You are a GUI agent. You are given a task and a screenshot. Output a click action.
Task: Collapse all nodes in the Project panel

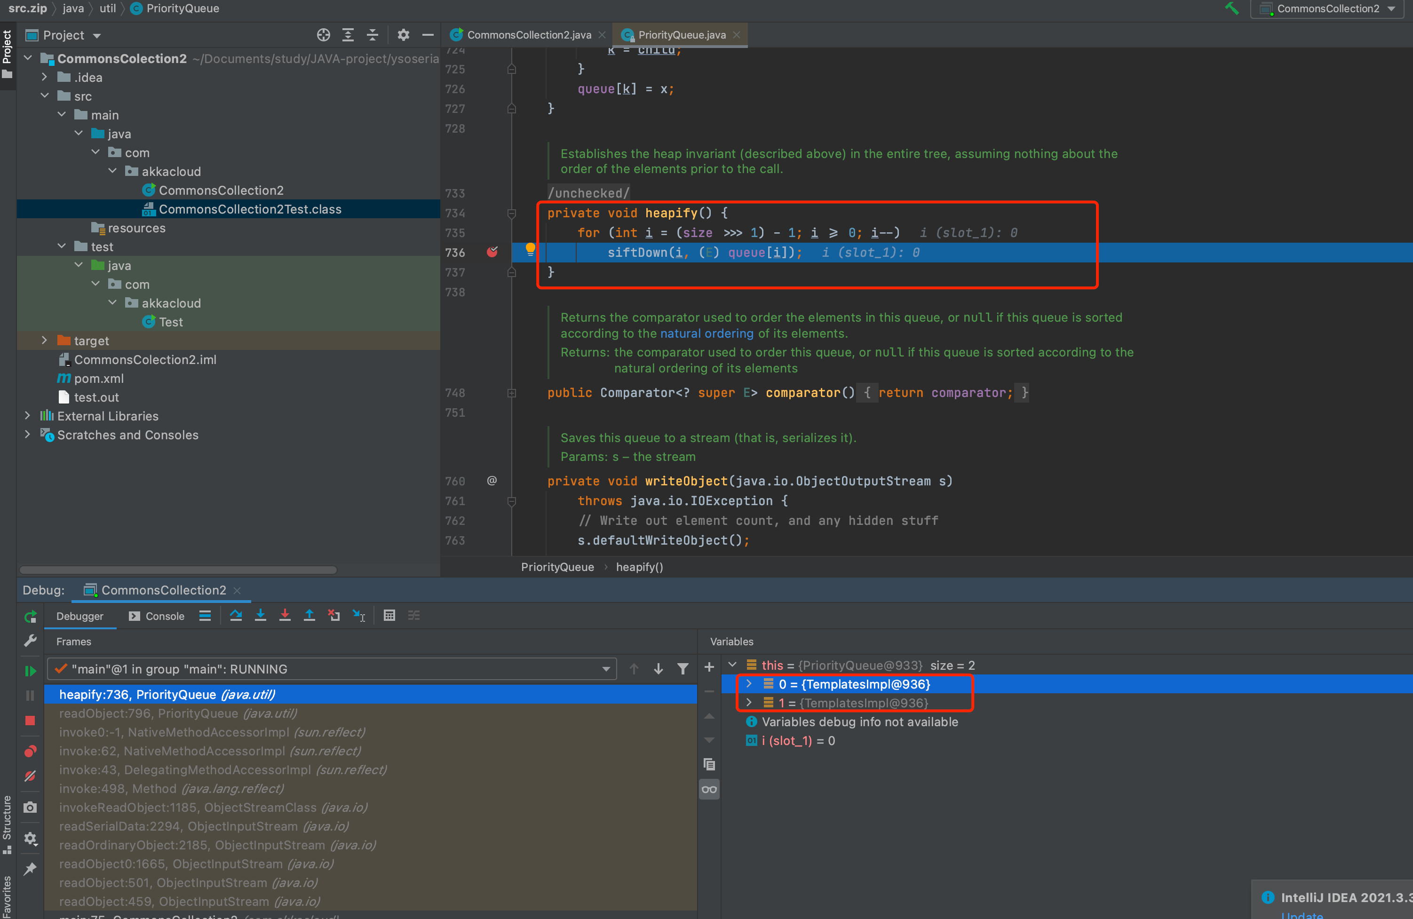click(372, 35)
